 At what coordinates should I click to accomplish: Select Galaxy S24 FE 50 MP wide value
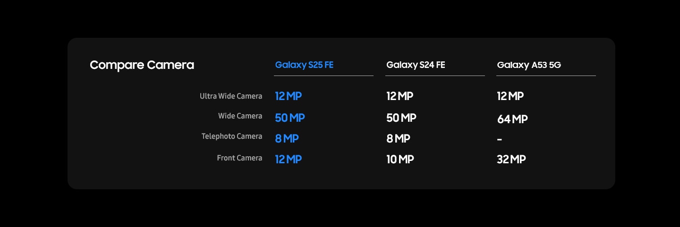tap(401, 118)
